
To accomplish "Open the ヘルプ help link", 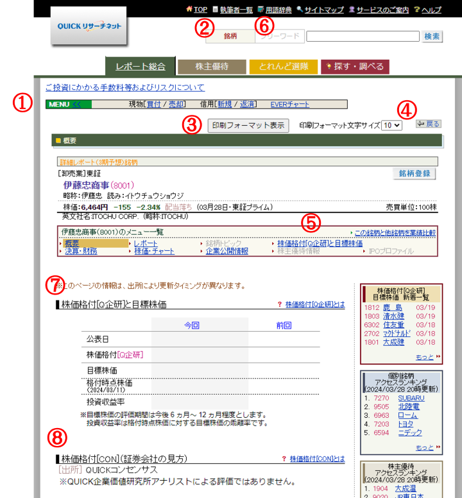I will point(431,10).
